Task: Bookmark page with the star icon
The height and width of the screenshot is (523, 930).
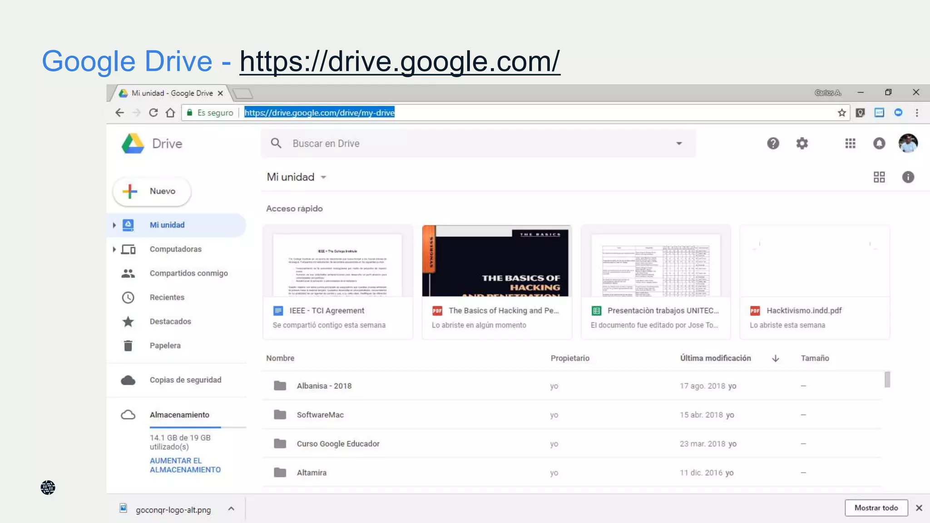Action: point(841,113)
